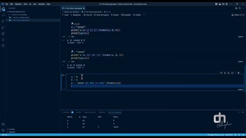Close the bottom panel
This screenshot has width=246, height=138.
[243, 112]
